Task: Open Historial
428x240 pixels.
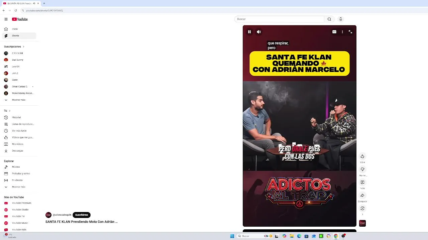Action: pos(19,118)
